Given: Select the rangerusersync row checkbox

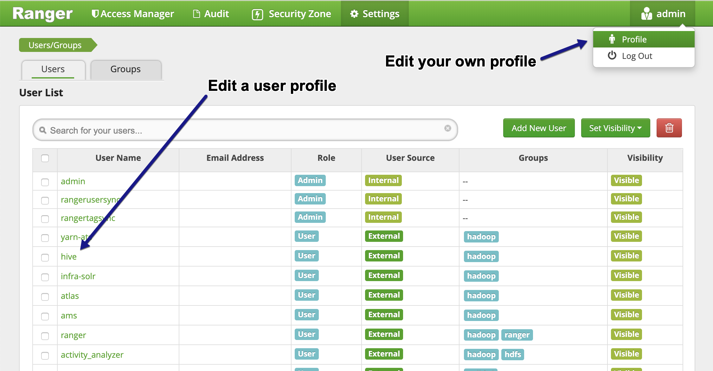Looking at the screenshot, I should [x=45, y=200].
